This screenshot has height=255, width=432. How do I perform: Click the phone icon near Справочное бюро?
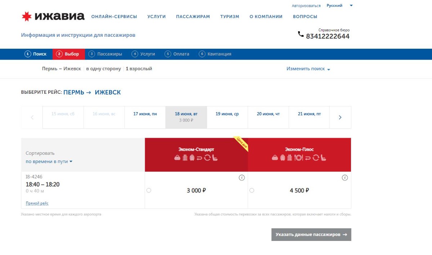[x=301, y=34]
